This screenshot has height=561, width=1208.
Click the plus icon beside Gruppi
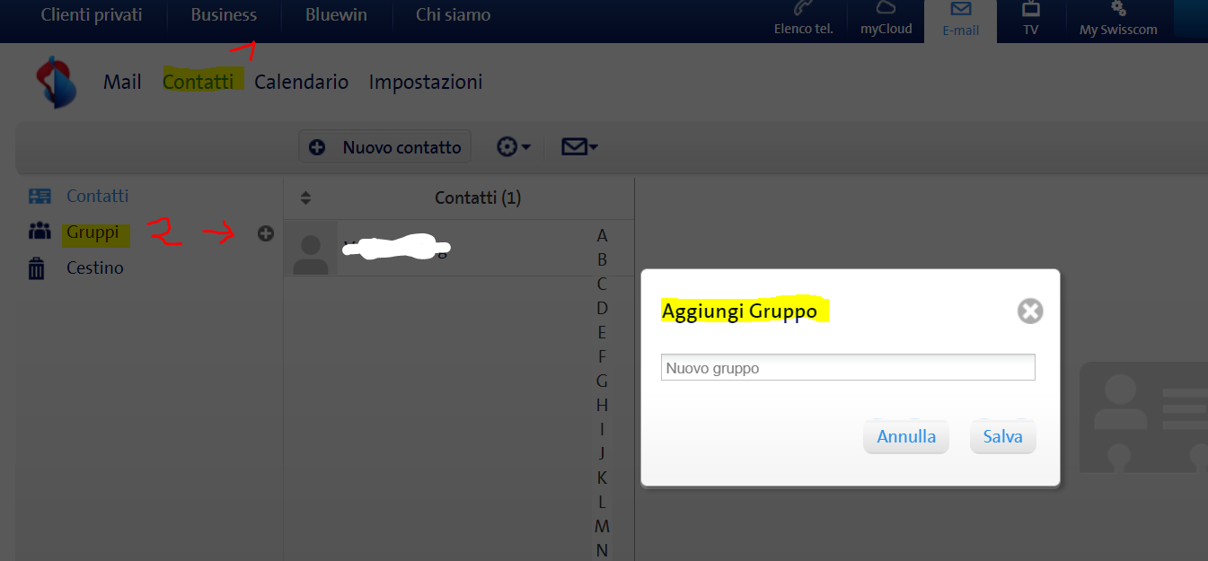coord(266,233)
